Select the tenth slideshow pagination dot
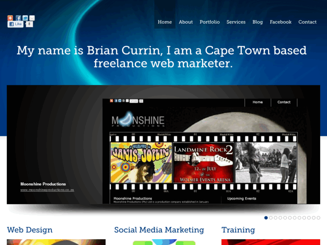This screenshot has height=245, width=327. click(x=309, y=218)
